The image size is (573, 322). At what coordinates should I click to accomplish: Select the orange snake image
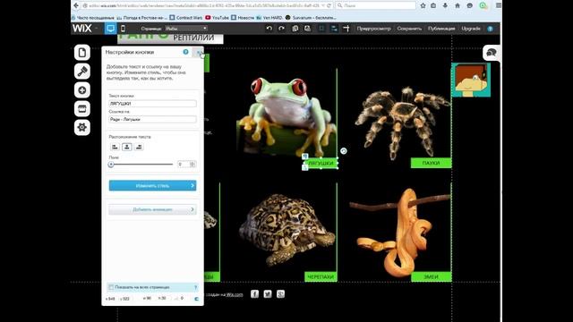(x=400, y=233)
